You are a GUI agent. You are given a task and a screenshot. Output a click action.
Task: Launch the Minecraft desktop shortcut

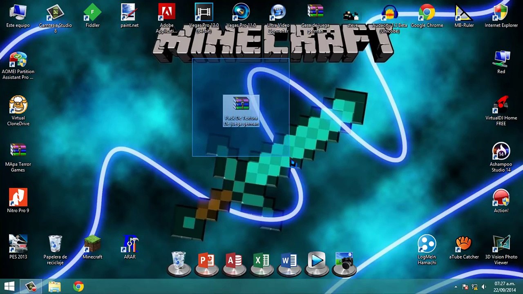pos(92,247)
